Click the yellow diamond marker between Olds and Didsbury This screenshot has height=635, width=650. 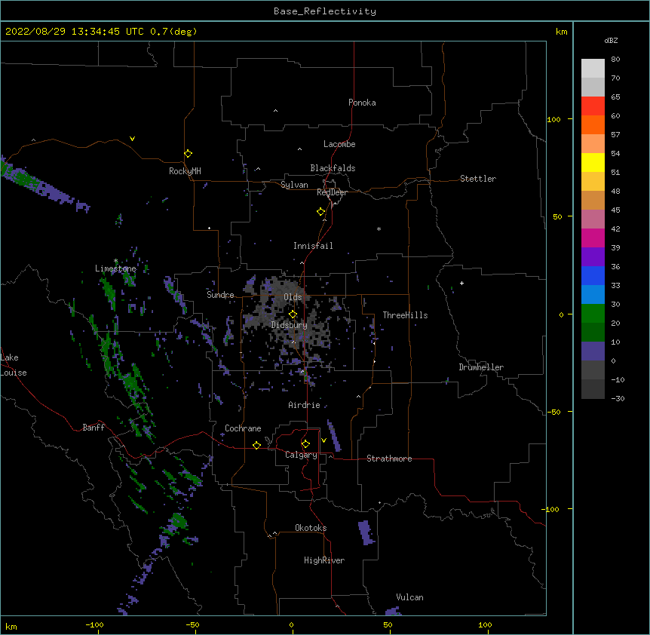(293, 314)
